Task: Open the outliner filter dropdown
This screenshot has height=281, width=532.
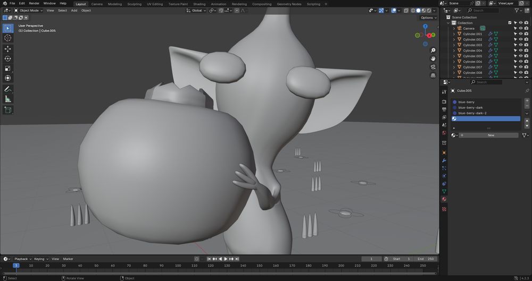Action: click(518, 11)
